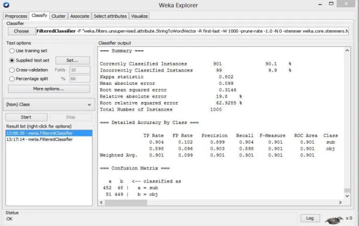The image size is (359, 226).
Task: Click the Kappa statistic value 0.802
Action: tap(226, 77)
